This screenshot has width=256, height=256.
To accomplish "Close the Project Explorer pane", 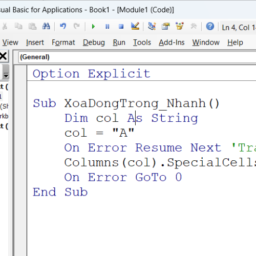I will coord(4,56).
